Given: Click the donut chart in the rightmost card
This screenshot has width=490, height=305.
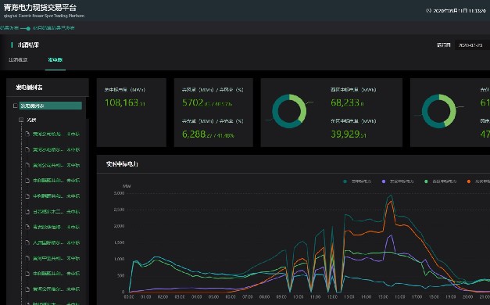Looking at the screenshot, I should coord(438,111).
